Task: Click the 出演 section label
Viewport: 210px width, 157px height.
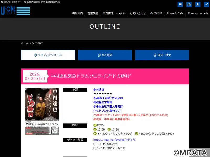Action: click(75, 90)
